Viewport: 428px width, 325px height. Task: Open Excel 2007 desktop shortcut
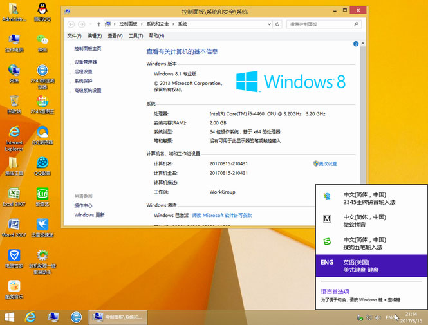(x=14, y=197)
